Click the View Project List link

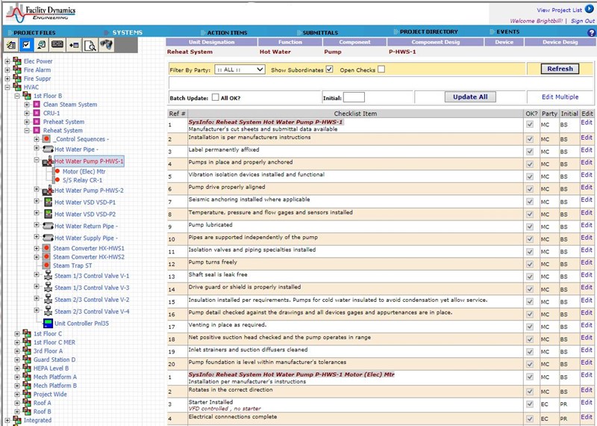point(559,10)
